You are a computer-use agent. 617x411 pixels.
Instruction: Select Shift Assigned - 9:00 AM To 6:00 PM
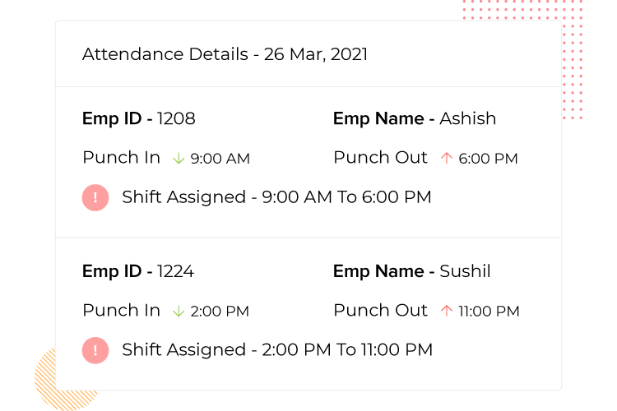(276, 197)
